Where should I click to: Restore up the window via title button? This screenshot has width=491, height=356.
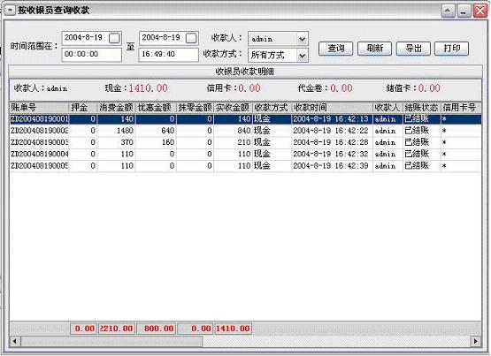449,11
